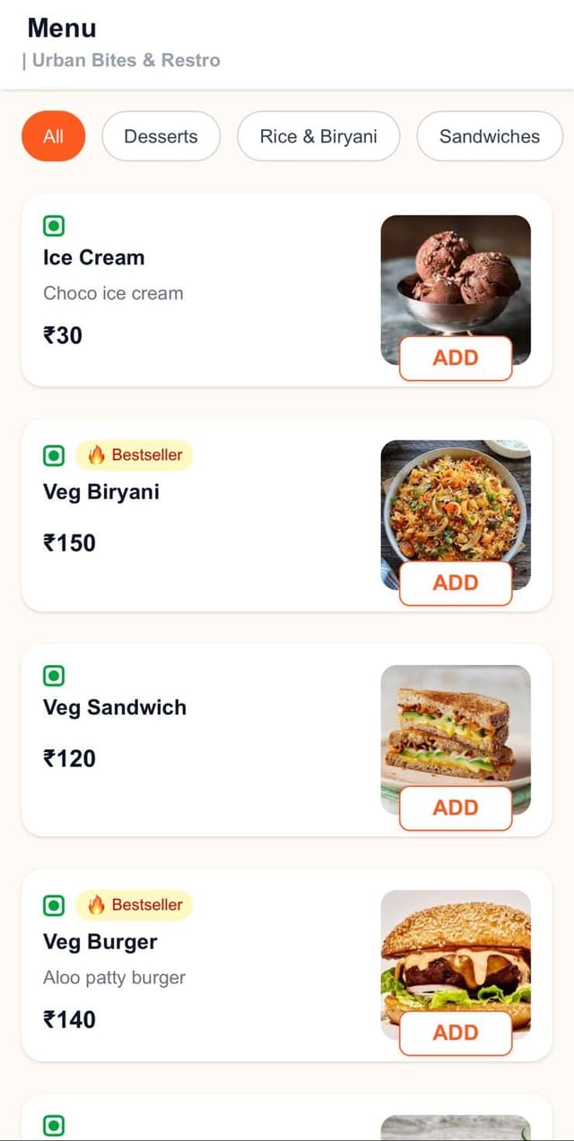The height and width of the screenshot is (1141, 574).
Task: Show the Sandwiches category
Action: pyautogui.click(x=489, y=136)
